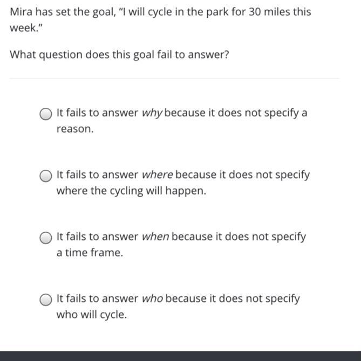
Task: Click 'because it does not specify' in fourth option
Action: (232, 298)
